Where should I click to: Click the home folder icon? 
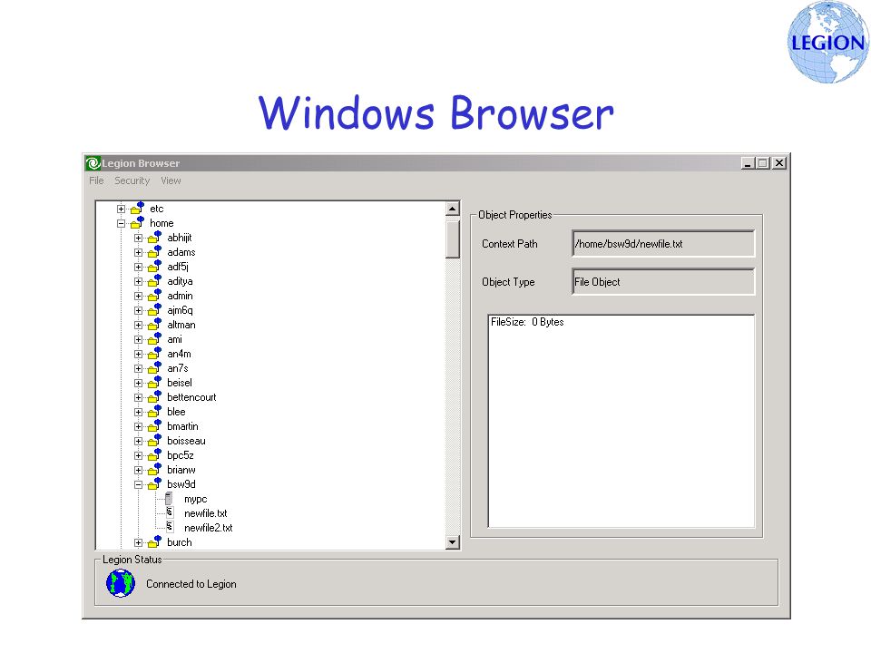137,223
